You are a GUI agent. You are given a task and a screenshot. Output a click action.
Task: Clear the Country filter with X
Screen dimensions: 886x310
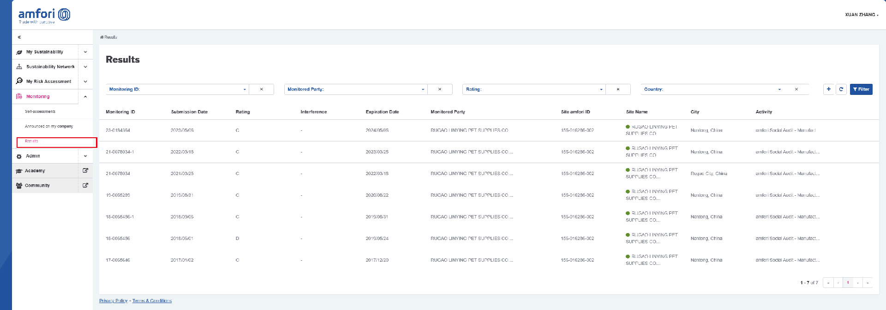(x=796, y=89)
